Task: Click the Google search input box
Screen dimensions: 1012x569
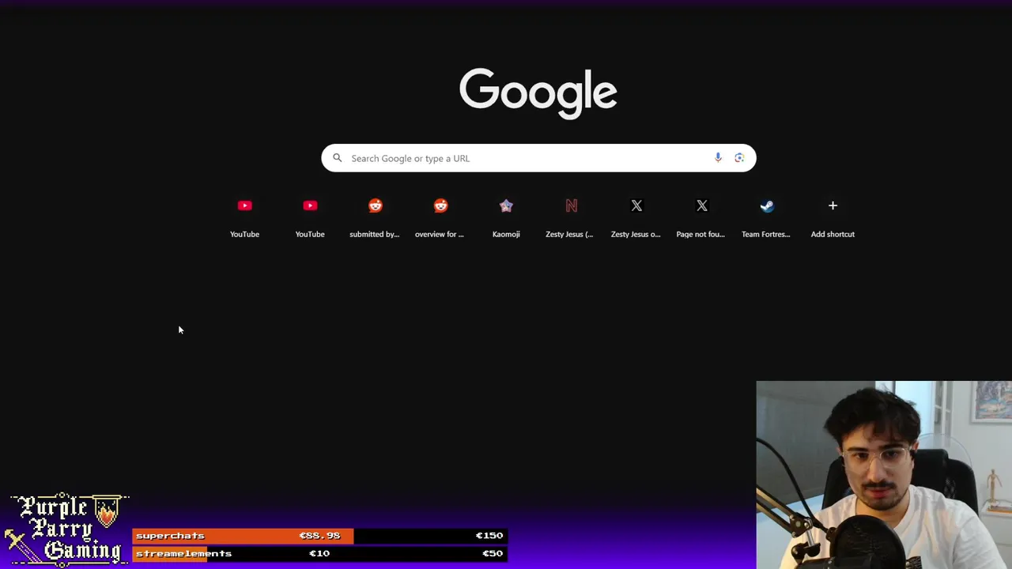Action: click(538, 158)
